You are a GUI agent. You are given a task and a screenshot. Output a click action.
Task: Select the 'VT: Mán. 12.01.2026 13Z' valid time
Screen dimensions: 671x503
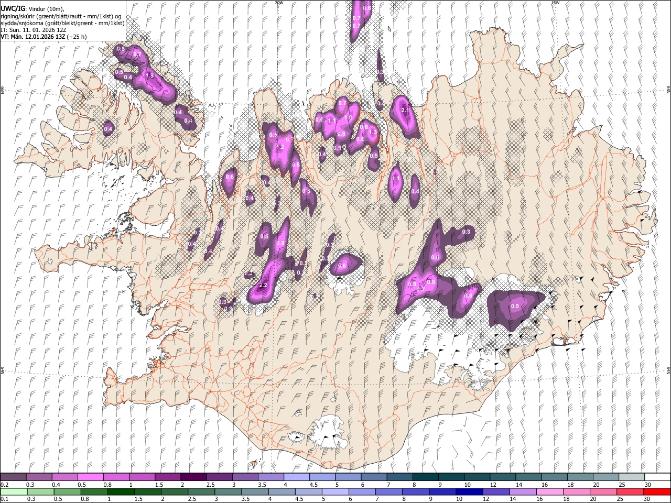pyautogui.click(x=33, y=37)
